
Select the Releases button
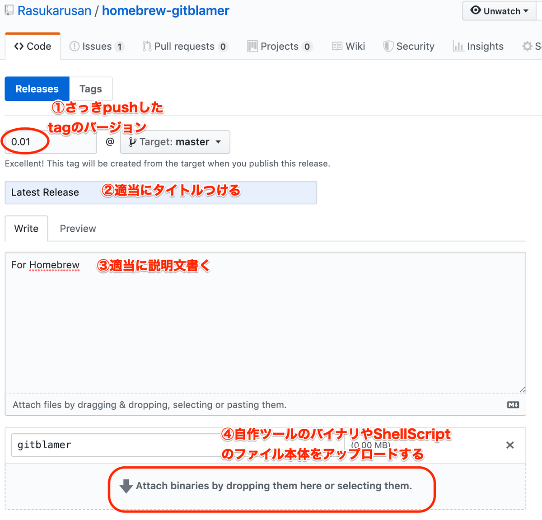[x=37, y=89]
